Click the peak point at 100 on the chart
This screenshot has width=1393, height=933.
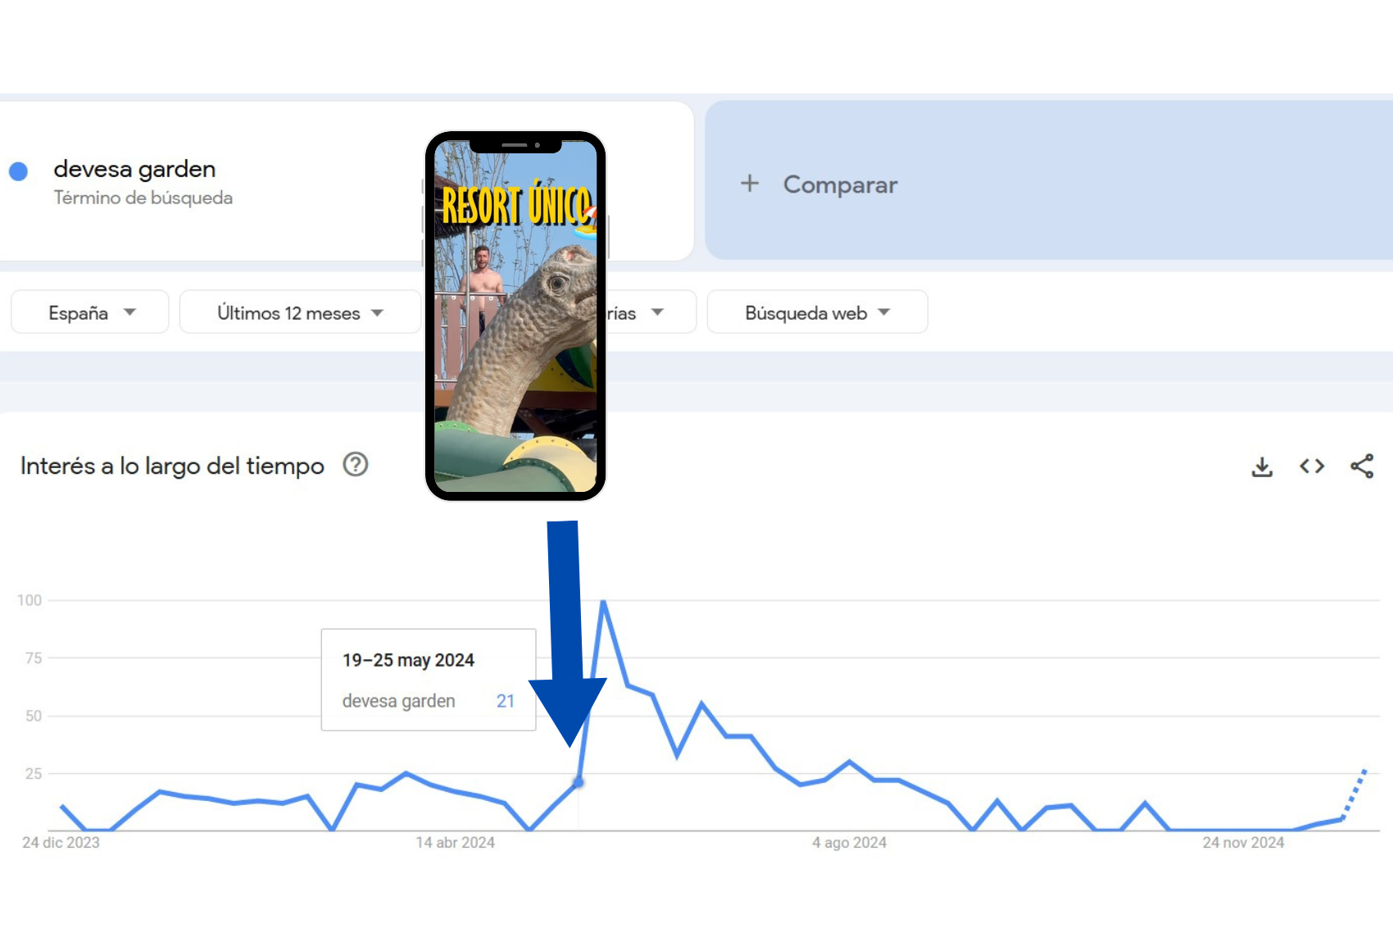(x=603, y=601)
